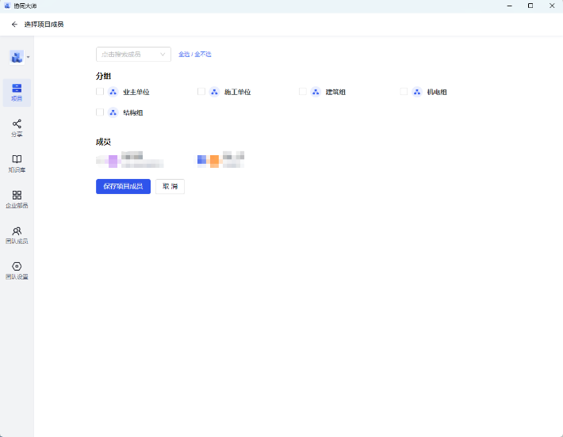Click the 取消 button
Image resolution: width=563 pixels, height=437 pixels.
click(170, 187)
